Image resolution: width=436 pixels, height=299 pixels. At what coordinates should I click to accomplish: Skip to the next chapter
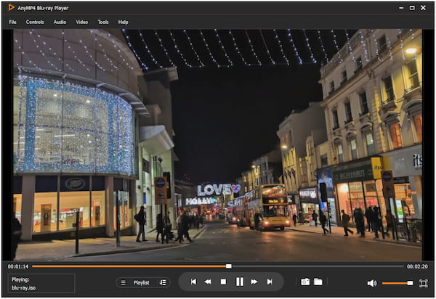[270, 282]
